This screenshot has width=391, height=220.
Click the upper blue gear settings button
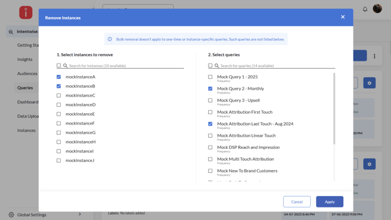coord(369,83)
